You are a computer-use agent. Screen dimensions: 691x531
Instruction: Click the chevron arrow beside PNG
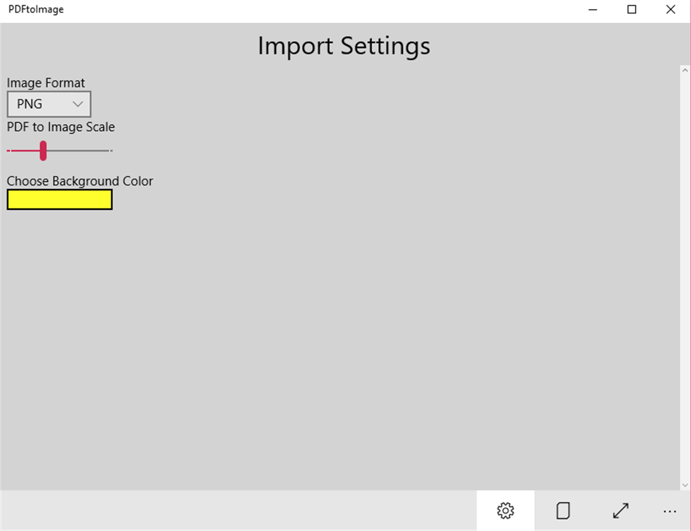77,104
